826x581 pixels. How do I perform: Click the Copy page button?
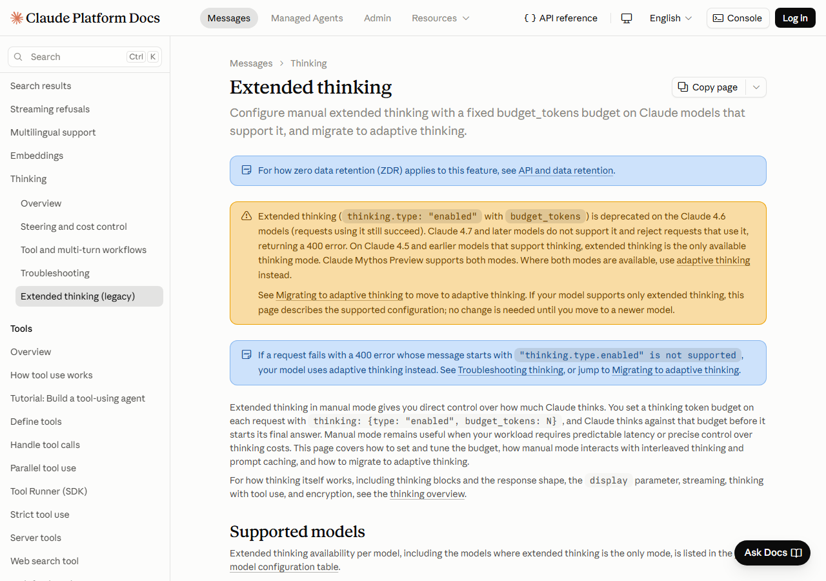coord(709,87)
